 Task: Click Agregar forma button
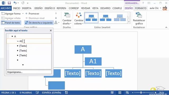(x=11, y=13)
